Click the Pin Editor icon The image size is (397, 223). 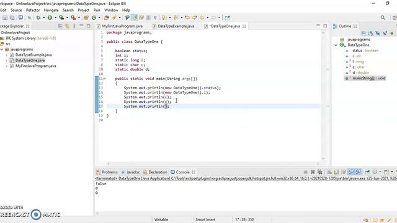(x=227, y=18)
